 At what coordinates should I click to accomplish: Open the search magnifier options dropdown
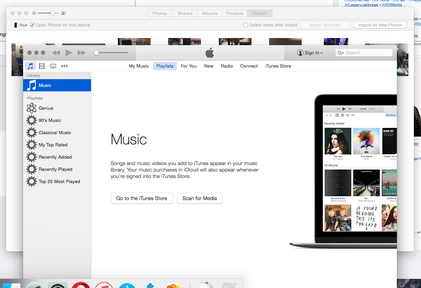[x=341, y=53]
